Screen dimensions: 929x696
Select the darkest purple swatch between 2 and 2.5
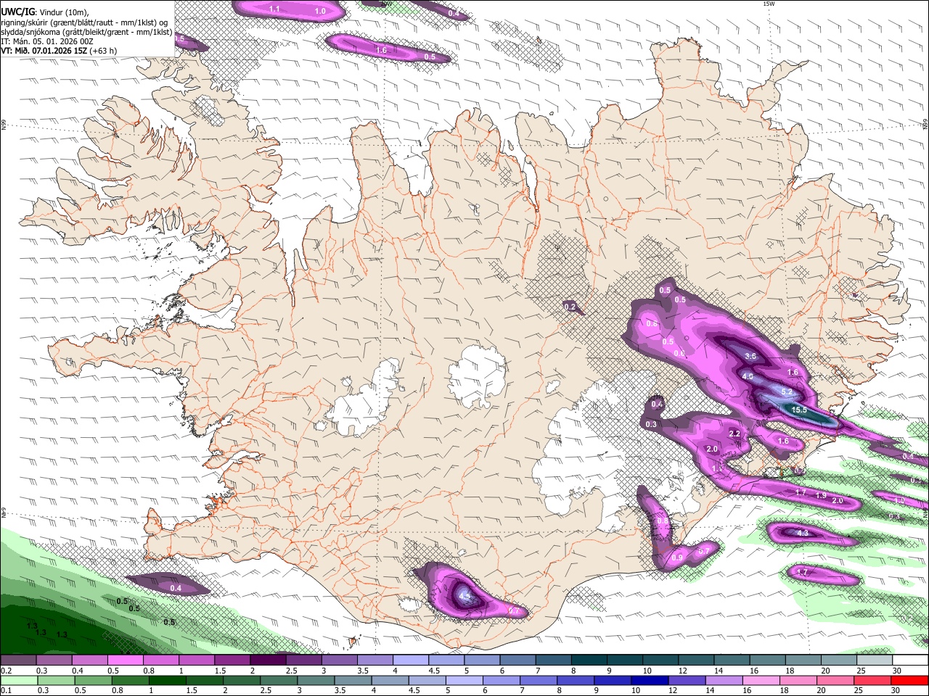(x=267, y=660)
